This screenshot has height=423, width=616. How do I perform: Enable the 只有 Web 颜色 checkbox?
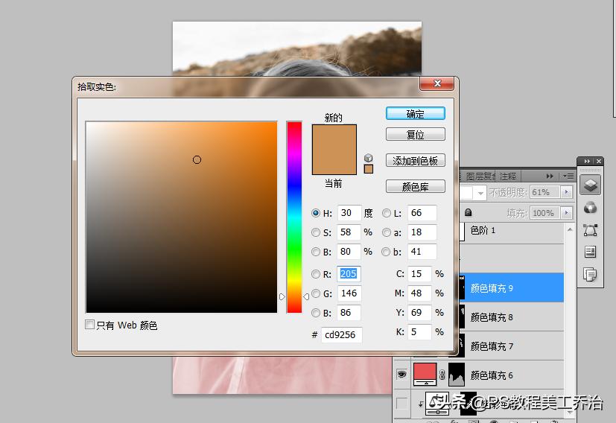[x=89, y=325]
